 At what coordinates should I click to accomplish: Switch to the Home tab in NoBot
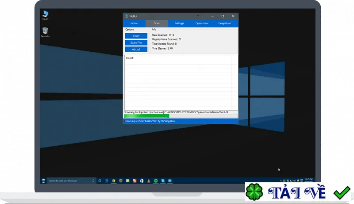(134, 23)
